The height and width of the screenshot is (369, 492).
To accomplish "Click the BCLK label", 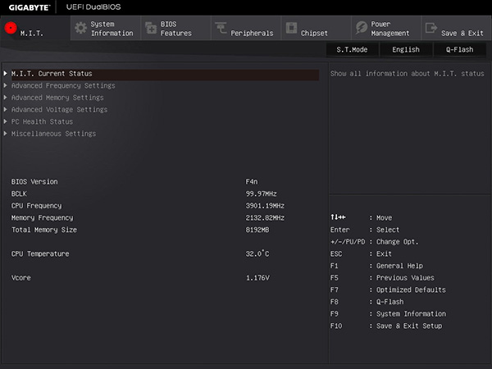I will tap(19, 194).
